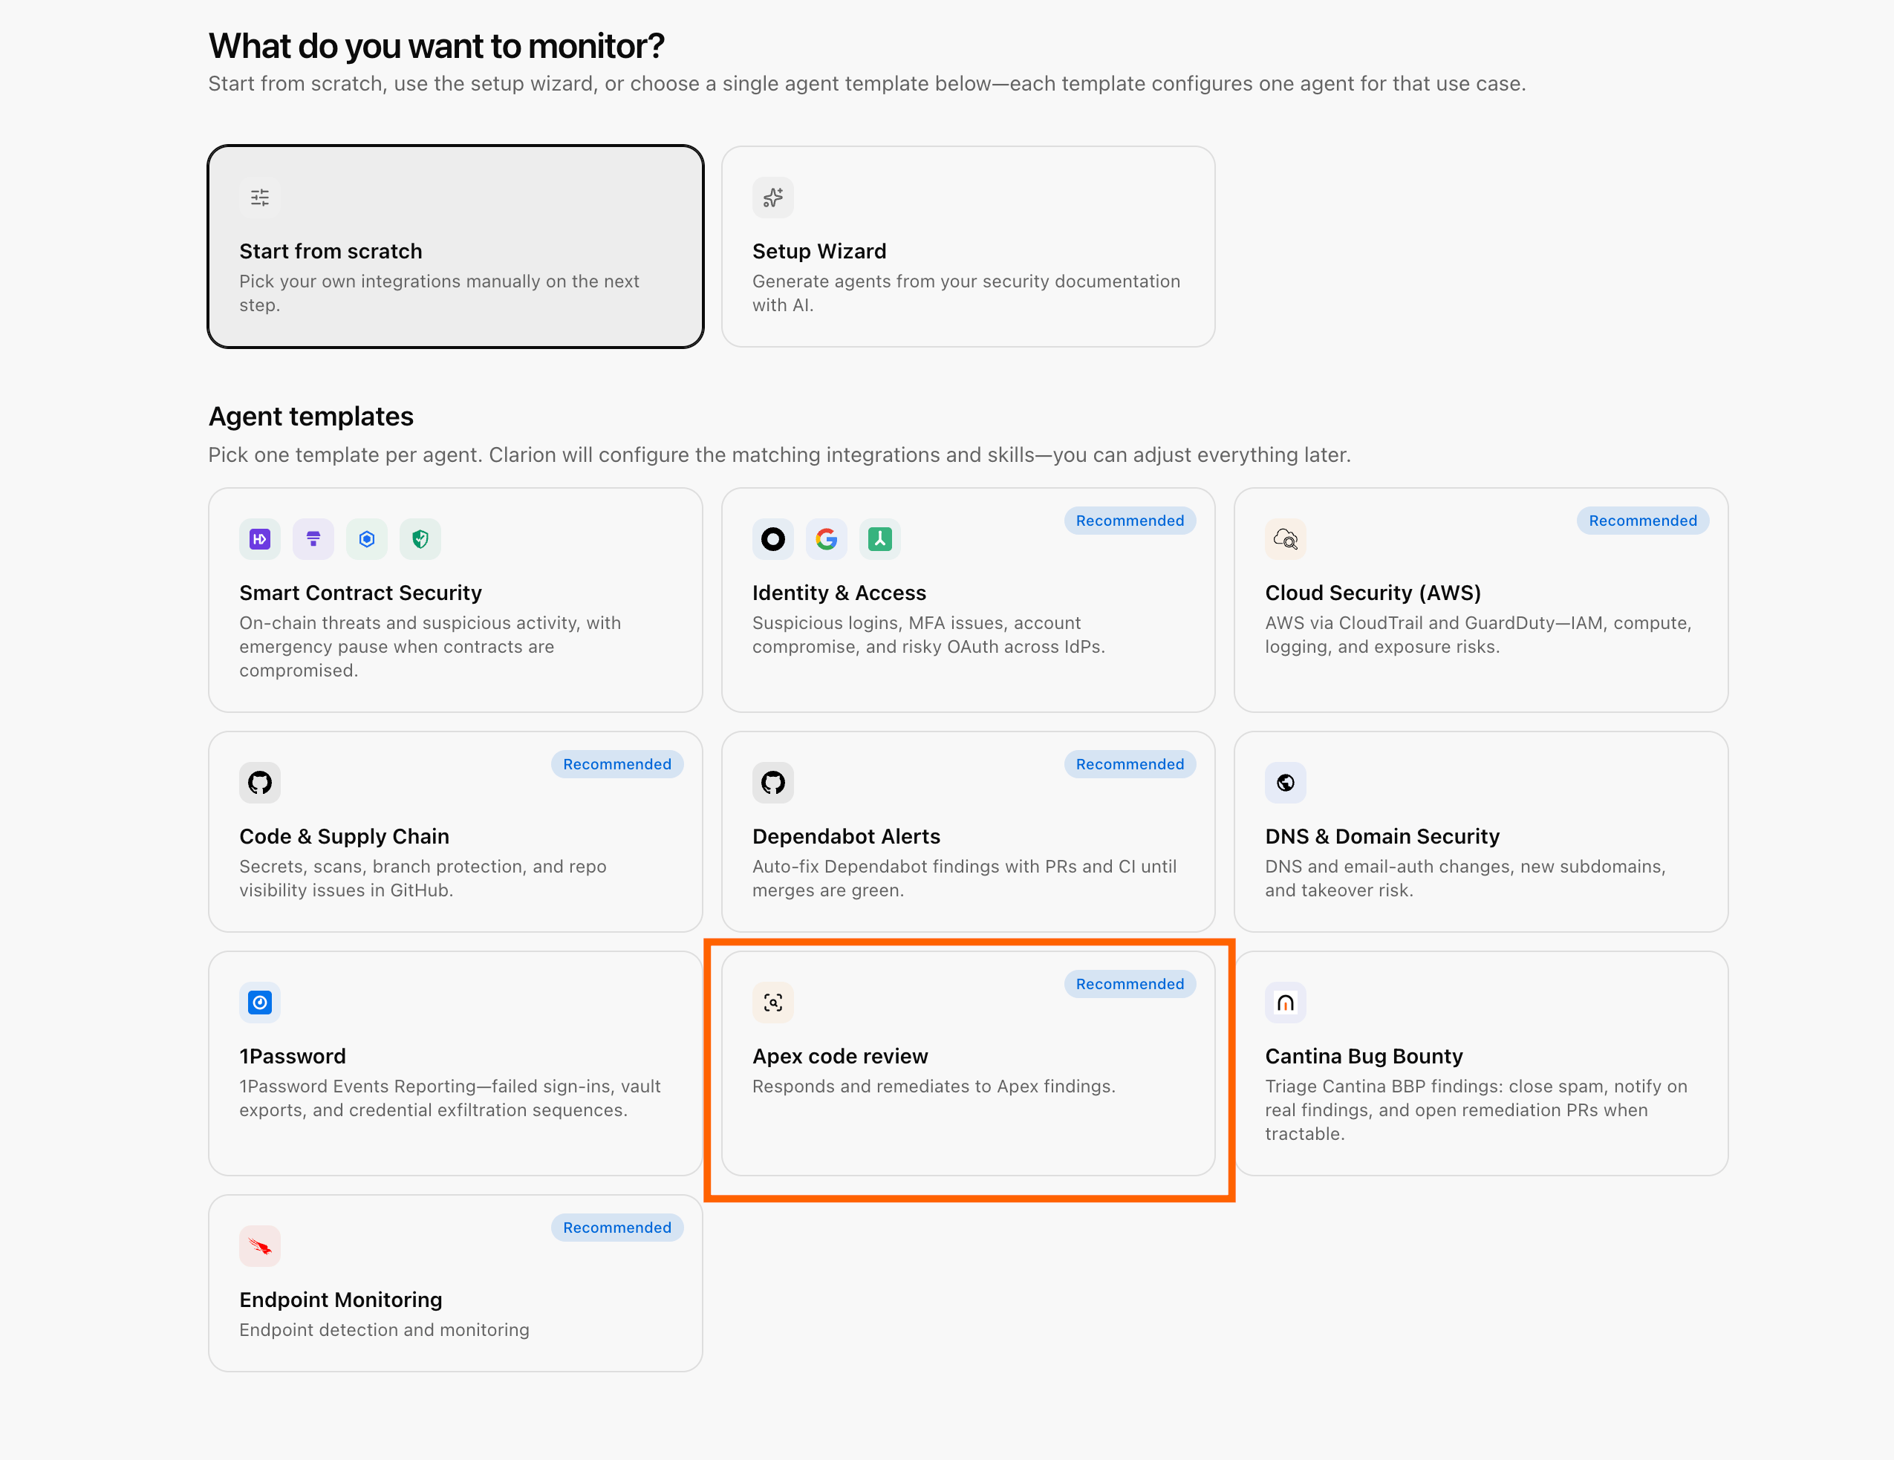Choose the Cantina Bug Bounty template
Viewport: 1894px width, 1460px height.
1480,1063
